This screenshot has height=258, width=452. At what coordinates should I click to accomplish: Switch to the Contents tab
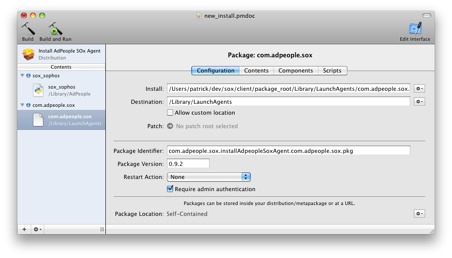point(256,70)
